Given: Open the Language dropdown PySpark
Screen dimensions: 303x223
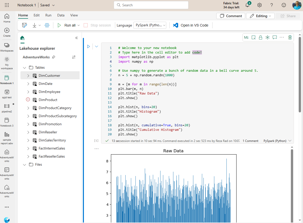Looking at the screenshot, I should click(150, 25).
